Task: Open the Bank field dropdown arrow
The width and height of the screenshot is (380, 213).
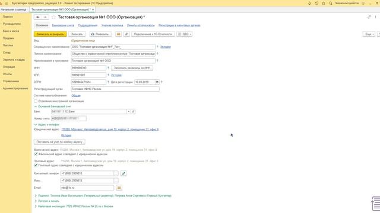Action: tap(129, 112)
